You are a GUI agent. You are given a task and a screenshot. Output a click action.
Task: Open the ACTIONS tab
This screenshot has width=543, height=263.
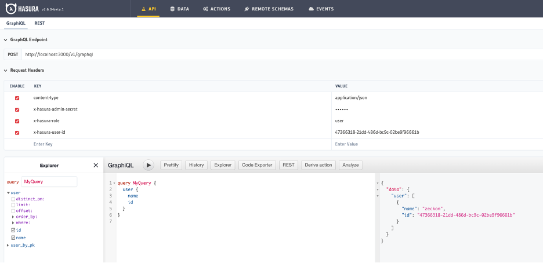click(216, 9)
